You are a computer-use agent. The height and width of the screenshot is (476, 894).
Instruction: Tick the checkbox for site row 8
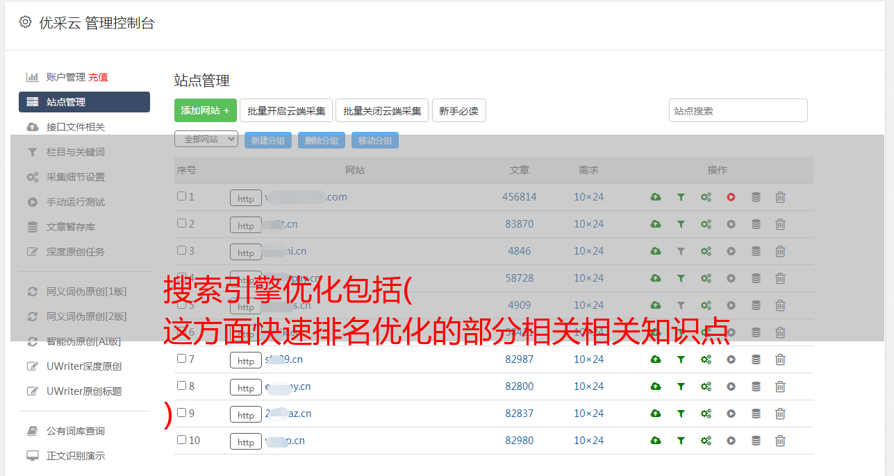pos(181,386)
